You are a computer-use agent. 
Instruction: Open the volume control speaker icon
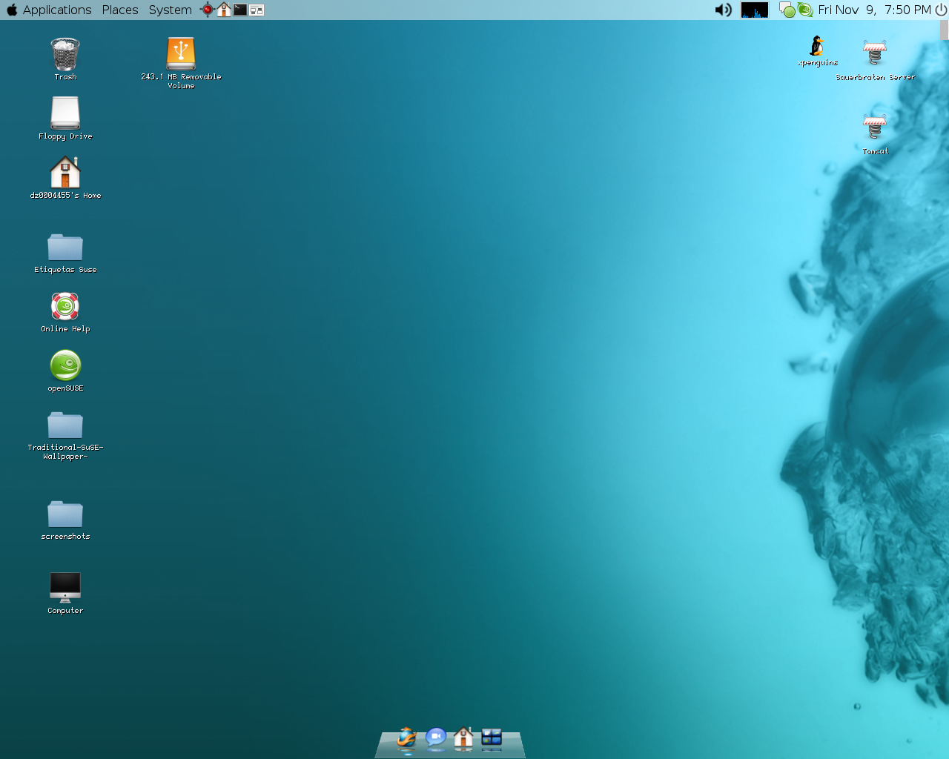[x=723, y=10]
